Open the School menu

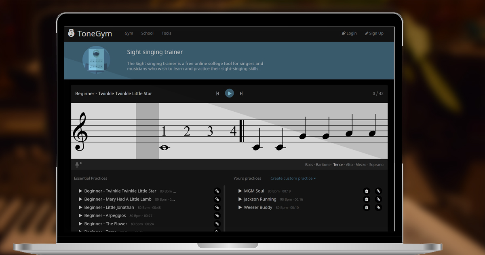click(147, 33)
